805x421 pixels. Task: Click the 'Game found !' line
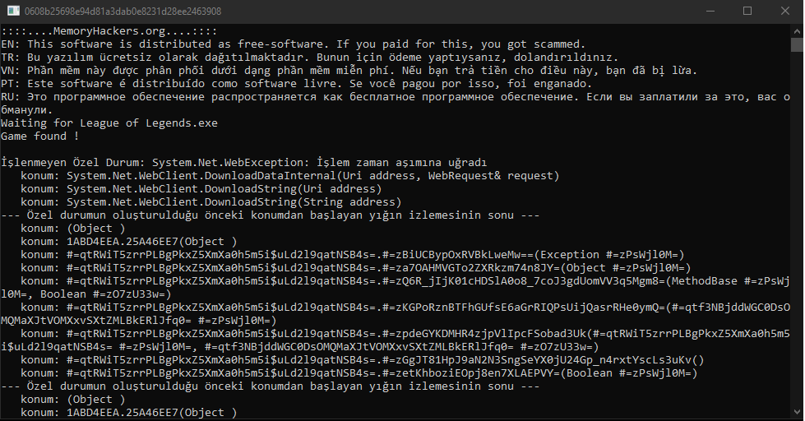click(40, 136)
